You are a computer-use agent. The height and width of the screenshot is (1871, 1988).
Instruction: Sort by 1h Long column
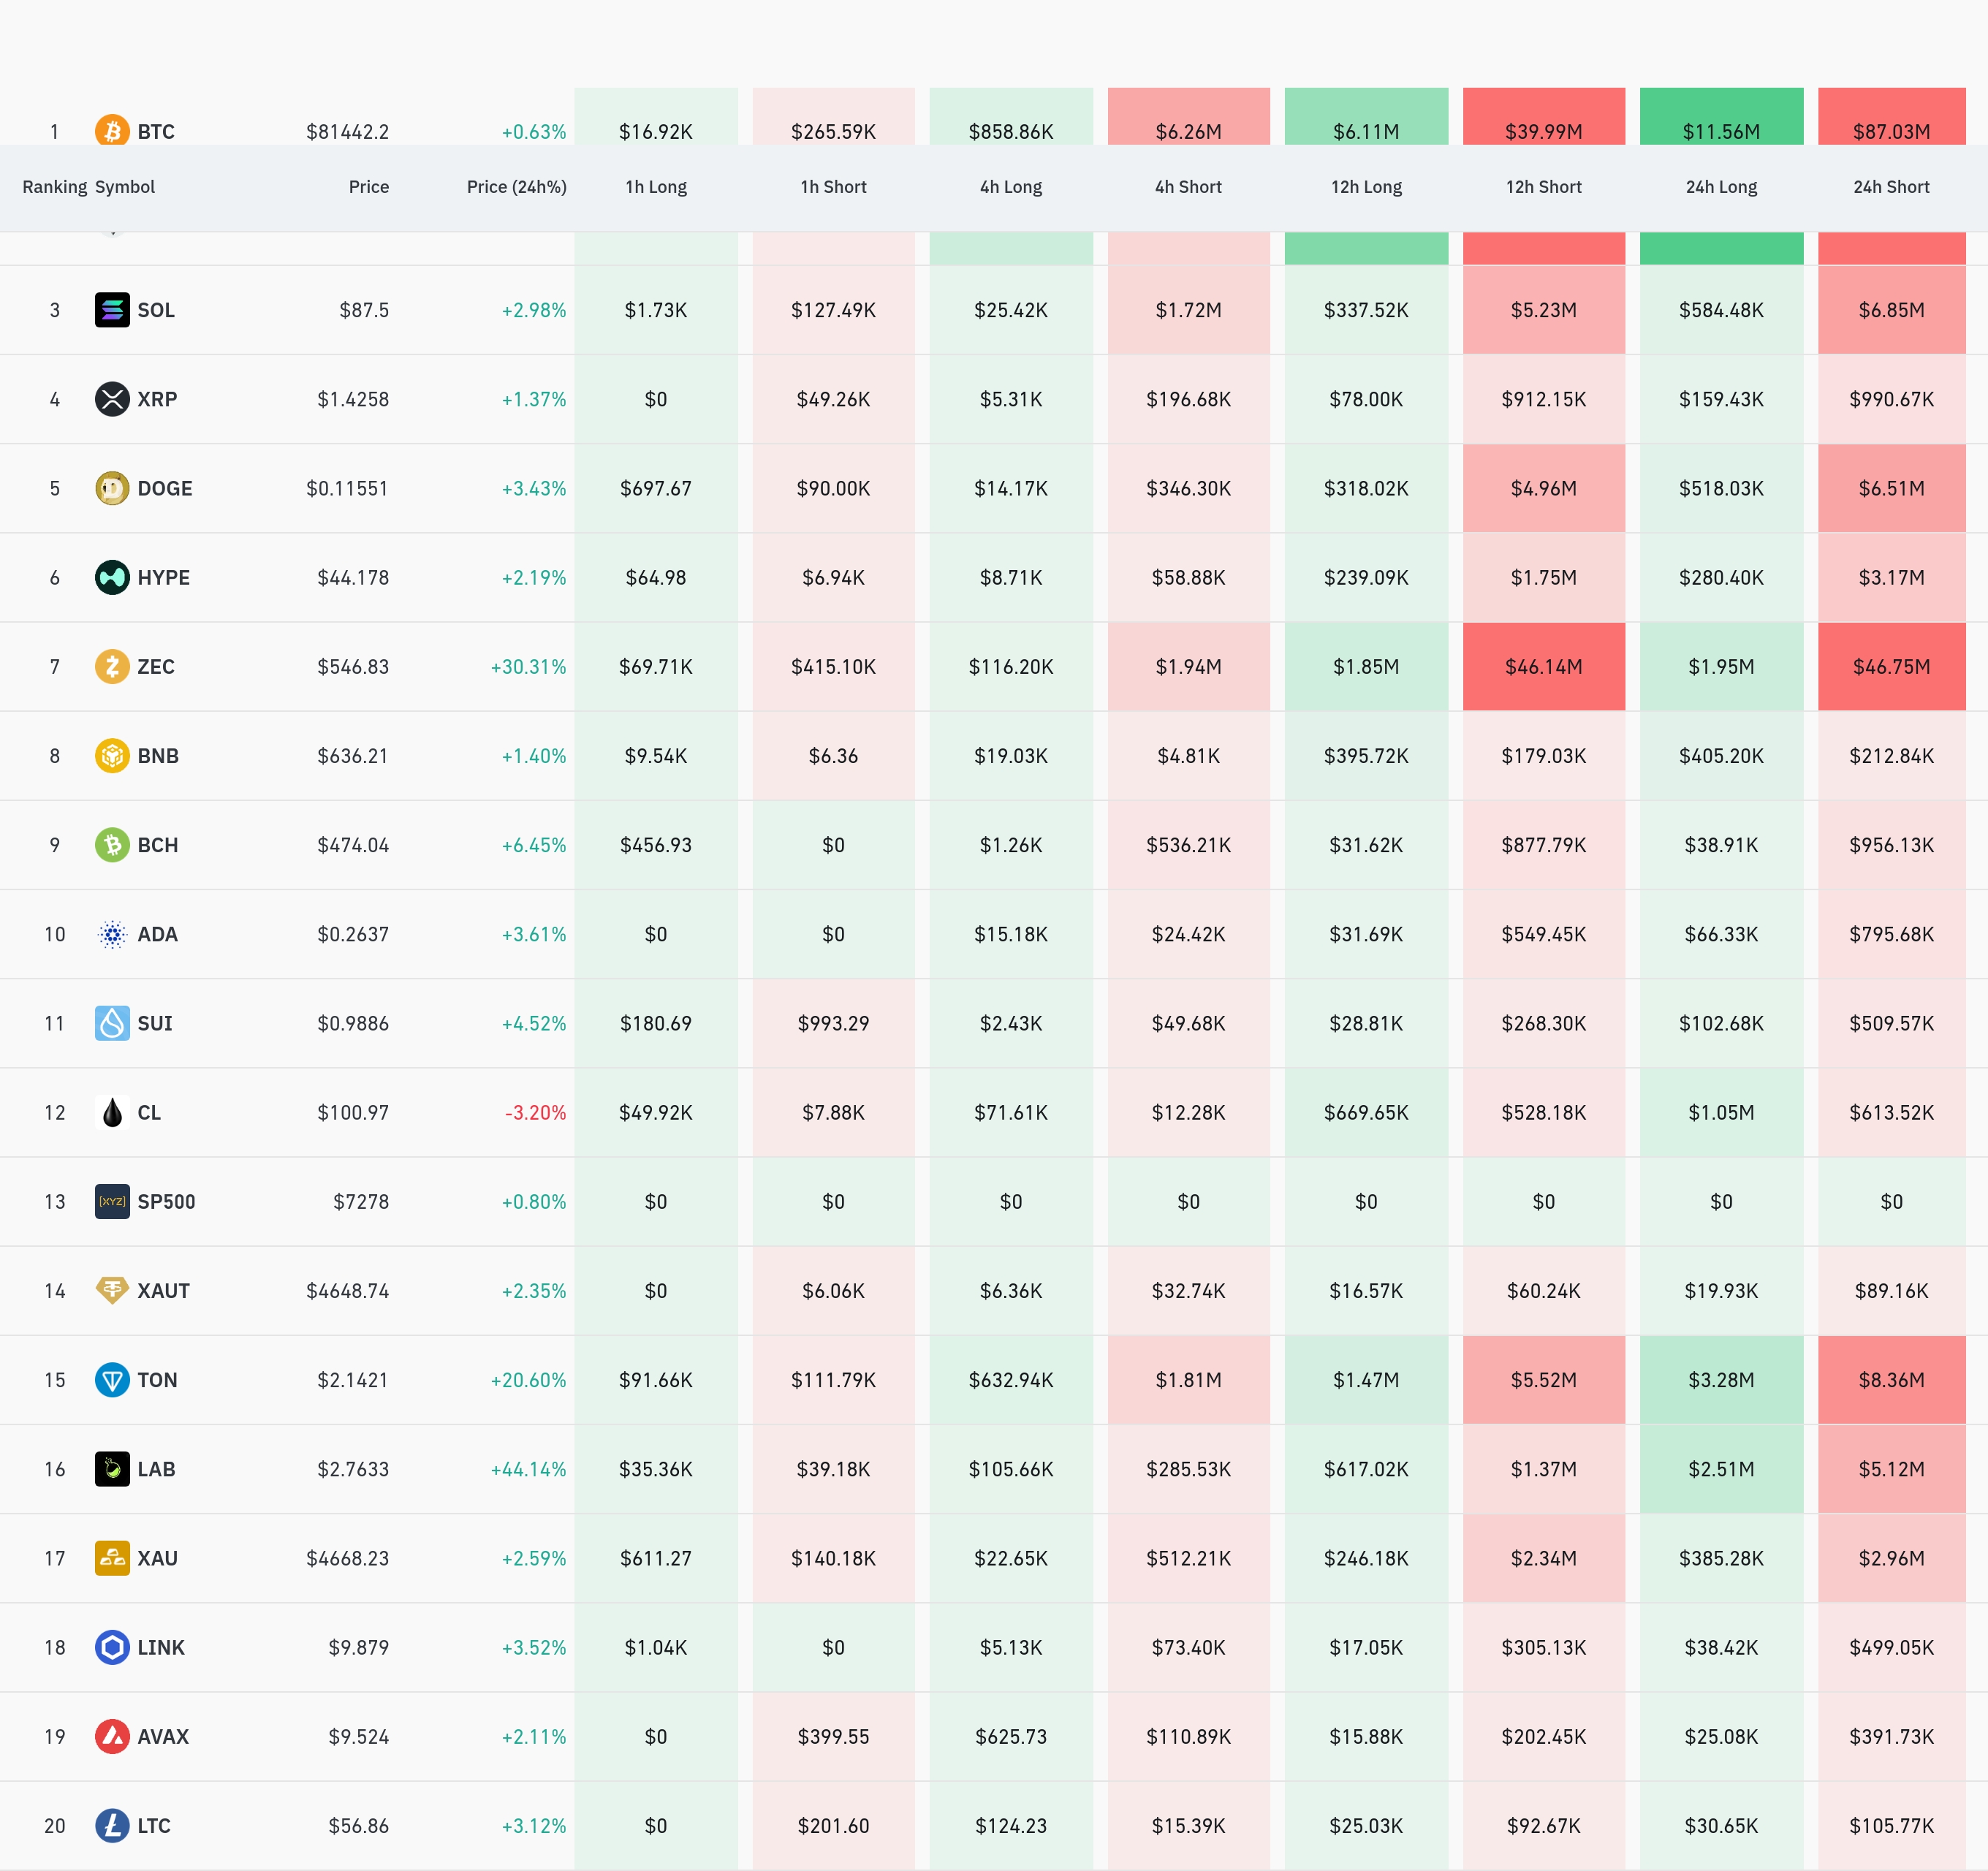pos(656,187)
